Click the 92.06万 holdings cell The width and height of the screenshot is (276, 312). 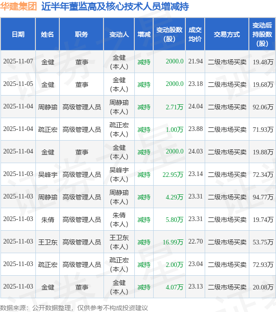[263, 107]
